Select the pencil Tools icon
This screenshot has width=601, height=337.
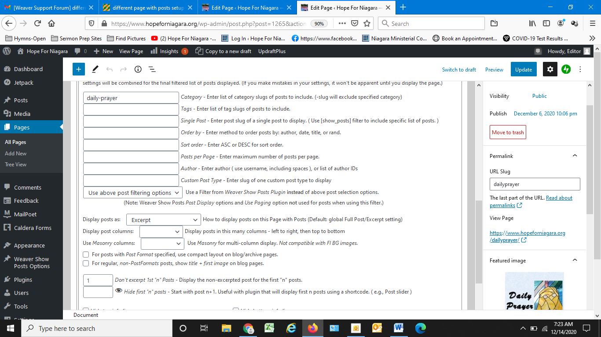pyautogui.click(x=95, y=69)
